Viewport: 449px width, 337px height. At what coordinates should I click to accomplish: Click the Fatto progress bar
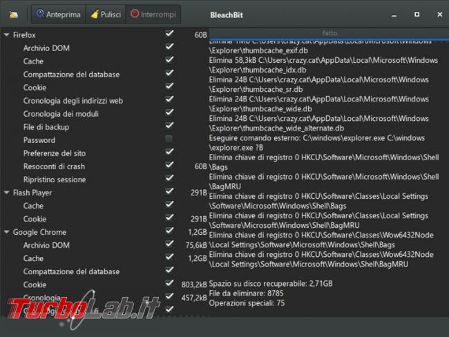(x=329, y=34)
